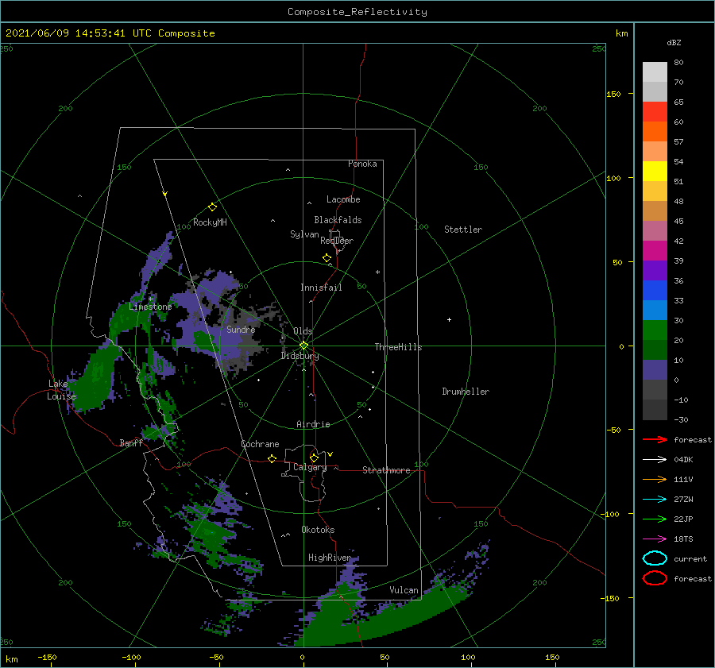The image size is (715, 668).
Task: Click the green 22JP arrow in legend
Action: click(x=655, y=519)
